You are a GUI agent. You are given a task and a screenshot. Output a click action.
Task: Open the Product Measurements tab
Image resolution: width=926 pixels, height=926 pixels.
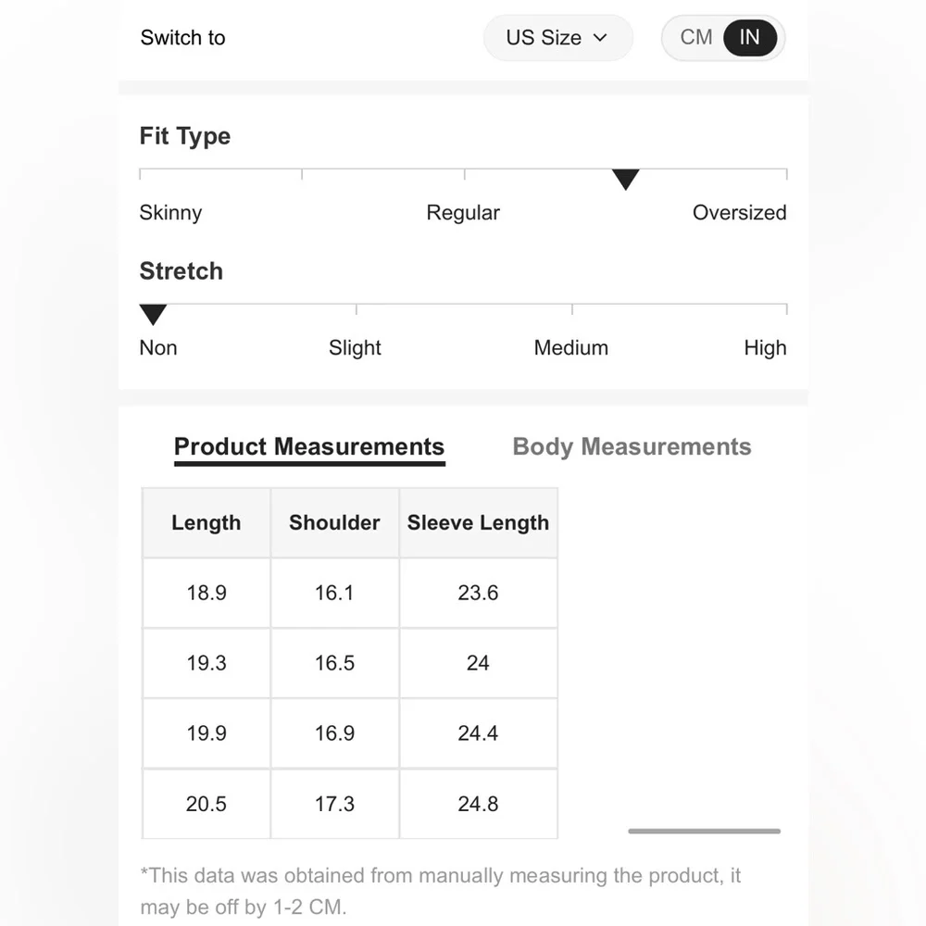pos(309,447)
